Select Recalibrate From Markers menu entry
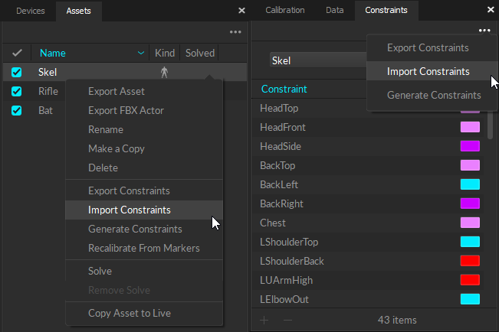Screen dimensions: 499x332 143,248
